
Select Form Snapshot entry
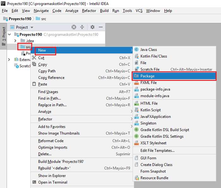coord(174,171)
